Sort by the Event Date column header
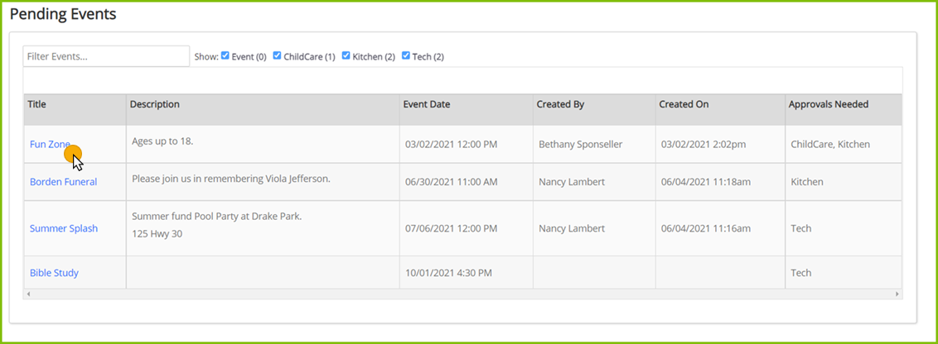This screenshot has width=938, height=344. coord(427,104)
